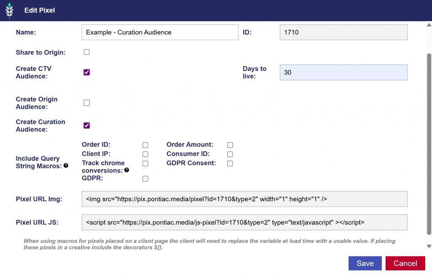Image resolution: width=432 pixels, height=275 pixels.
Task: Toggle Track chrome conversions checkbox
Action: [145, 163]
